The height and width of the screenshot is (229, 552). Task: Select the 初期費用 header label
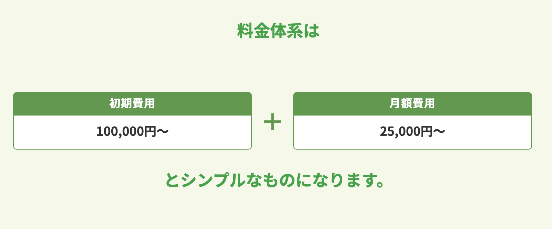pyautogui.click(x=132, y=103)
